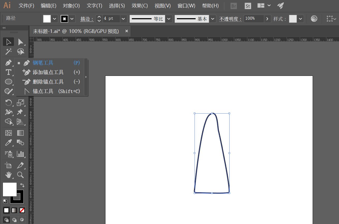Select the Magic Wand tool
This screenshot has width=339, height=224.
click(x=8, y=51)
